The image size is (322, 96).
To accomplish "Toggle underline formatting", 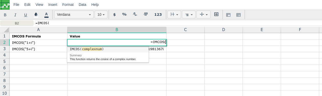I will pyautogui.click(x=25, y=15).
